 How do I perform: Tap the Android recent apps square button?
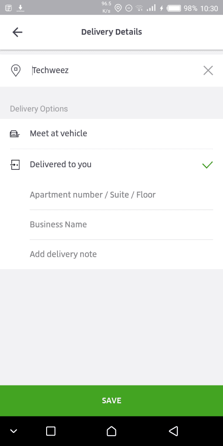[x=51, y=431]
